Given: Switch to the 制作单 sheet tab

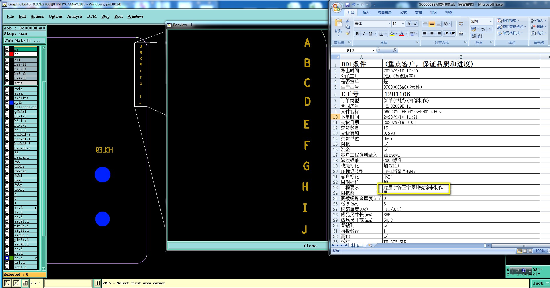Looking at the screenshot, I should 357,245.
